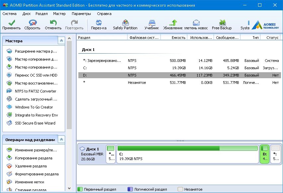Sort by Емкость column header
283x193 pixels.
click(x=174, y=38)
